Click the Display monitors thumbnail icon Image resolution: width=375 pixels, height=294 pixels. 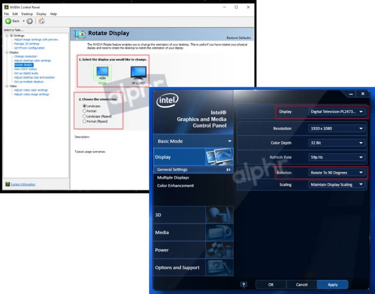(x=219, y=157)
